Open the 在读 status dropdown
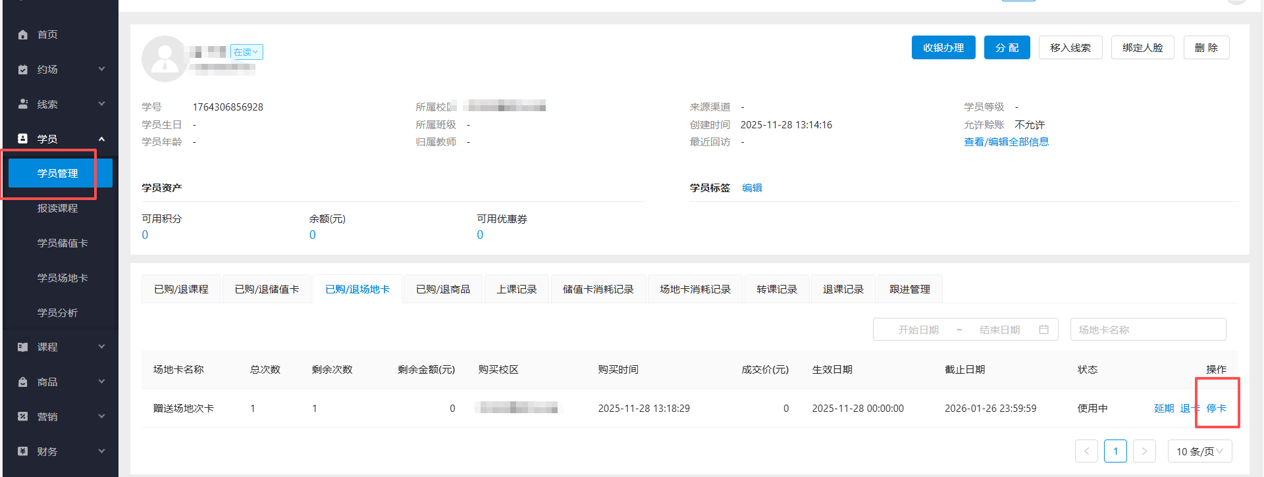1264x477 pixels. pyautogui.click(x=246, y=52)
